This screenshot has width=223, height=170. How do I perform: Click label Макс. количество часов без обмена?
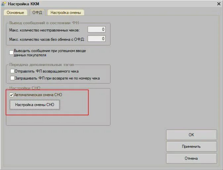[x=47, y=39]
